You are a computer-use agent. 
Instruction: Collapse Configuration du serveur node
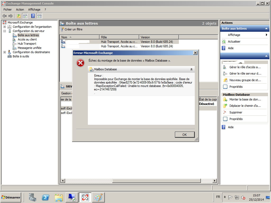click(x=5, y=31)
